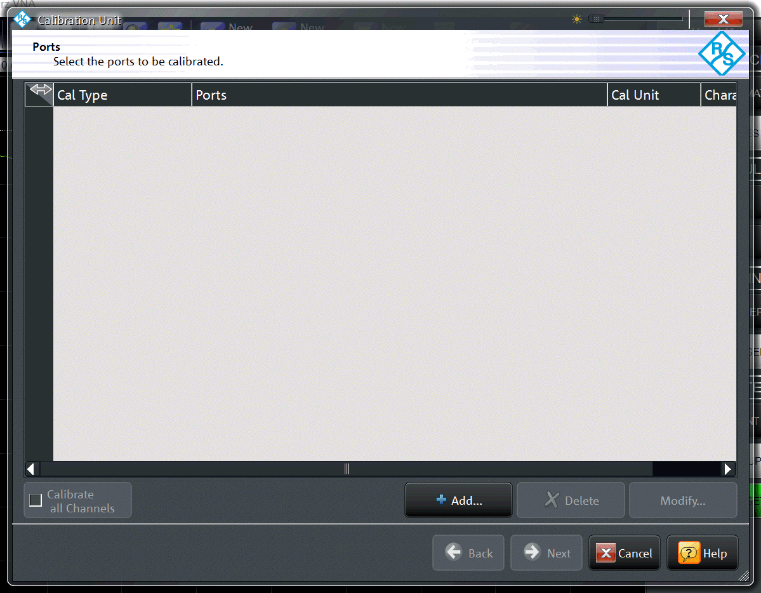Viewport: 761px width, 593px height.
Task: Click the question mark Help icon
Action: pyautogui.click(x=689, y=553)
